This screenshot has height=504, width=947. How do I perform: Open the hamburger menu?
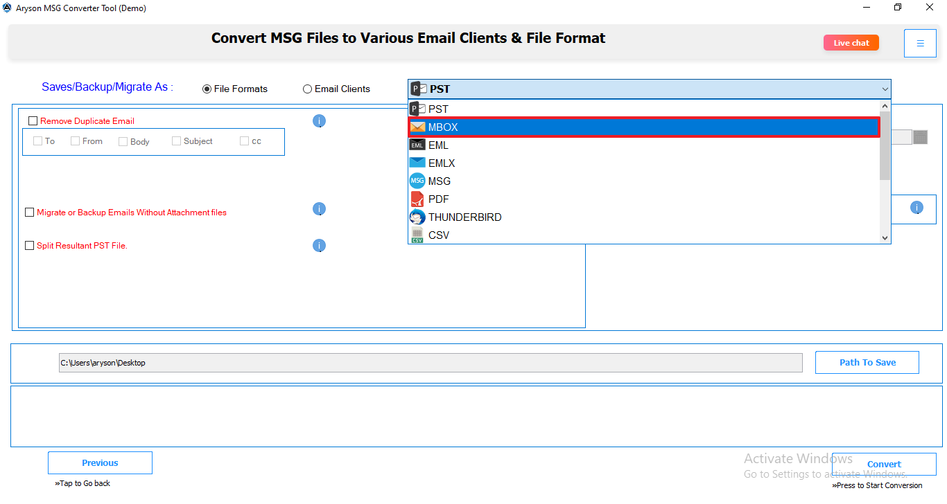point(920,43)
